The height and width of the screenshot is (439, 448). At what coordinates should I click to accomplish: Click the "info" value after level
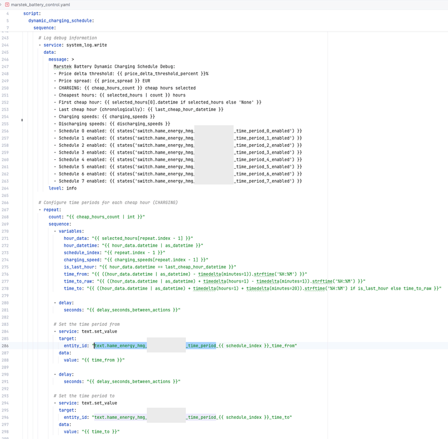coord(71,188)
